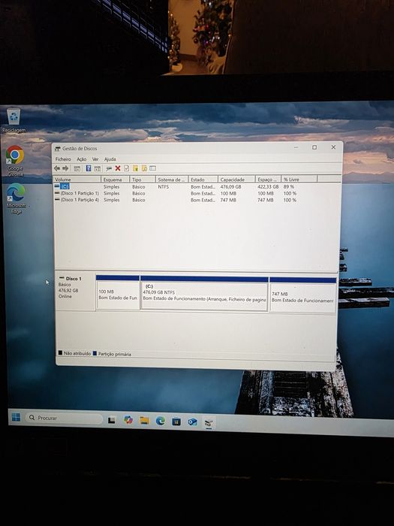The width and height of the screenshot is (394, 526).
Task: Open the Microsoft Edge desktop shortcut
Action: pos(16,198)
